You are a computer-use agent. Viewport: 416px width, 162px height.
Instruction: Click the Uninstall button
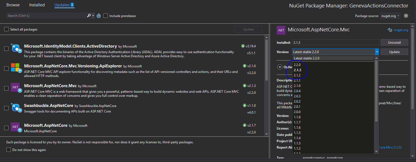[394, 42]
